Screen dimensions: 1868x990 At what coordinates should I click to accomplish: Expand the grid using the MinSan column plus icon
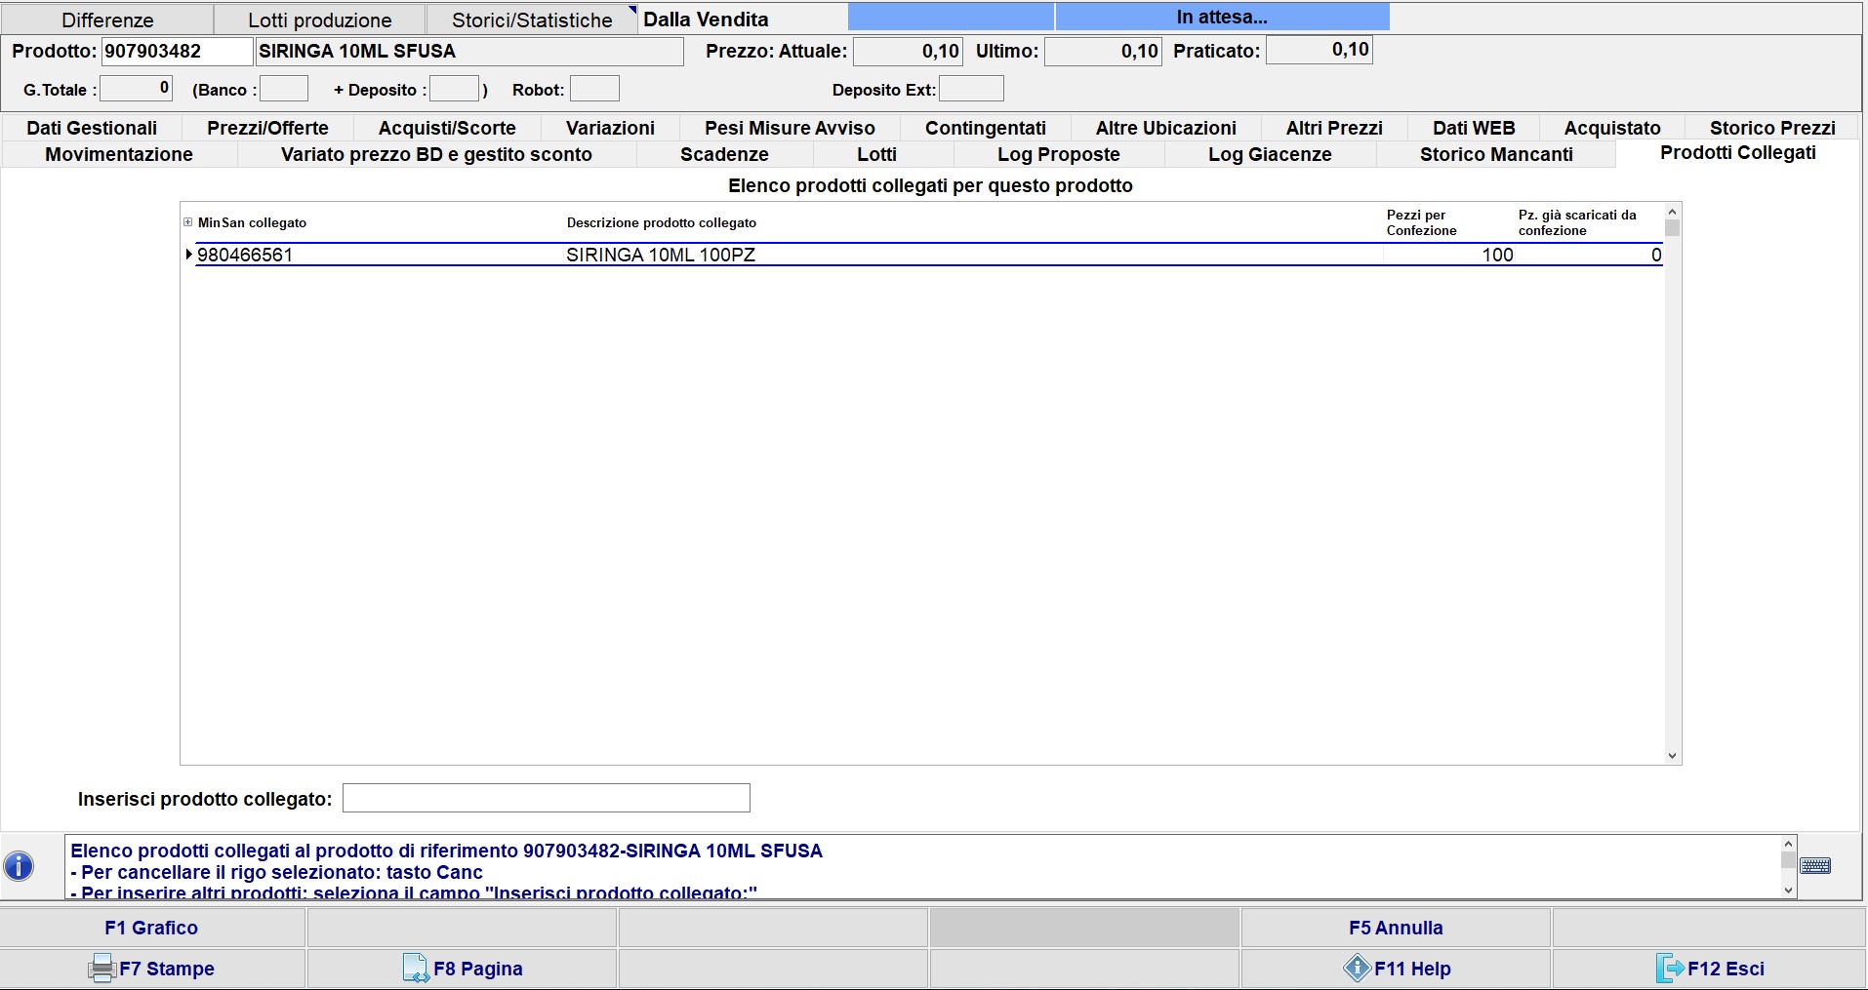(188, 222)
